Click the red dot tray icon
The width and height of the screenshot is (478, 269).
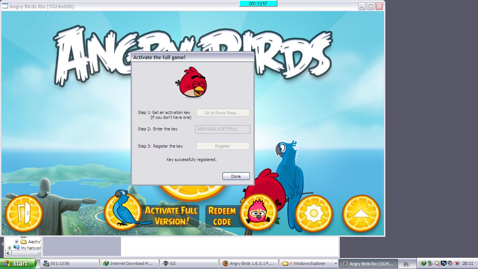[457, 263]
